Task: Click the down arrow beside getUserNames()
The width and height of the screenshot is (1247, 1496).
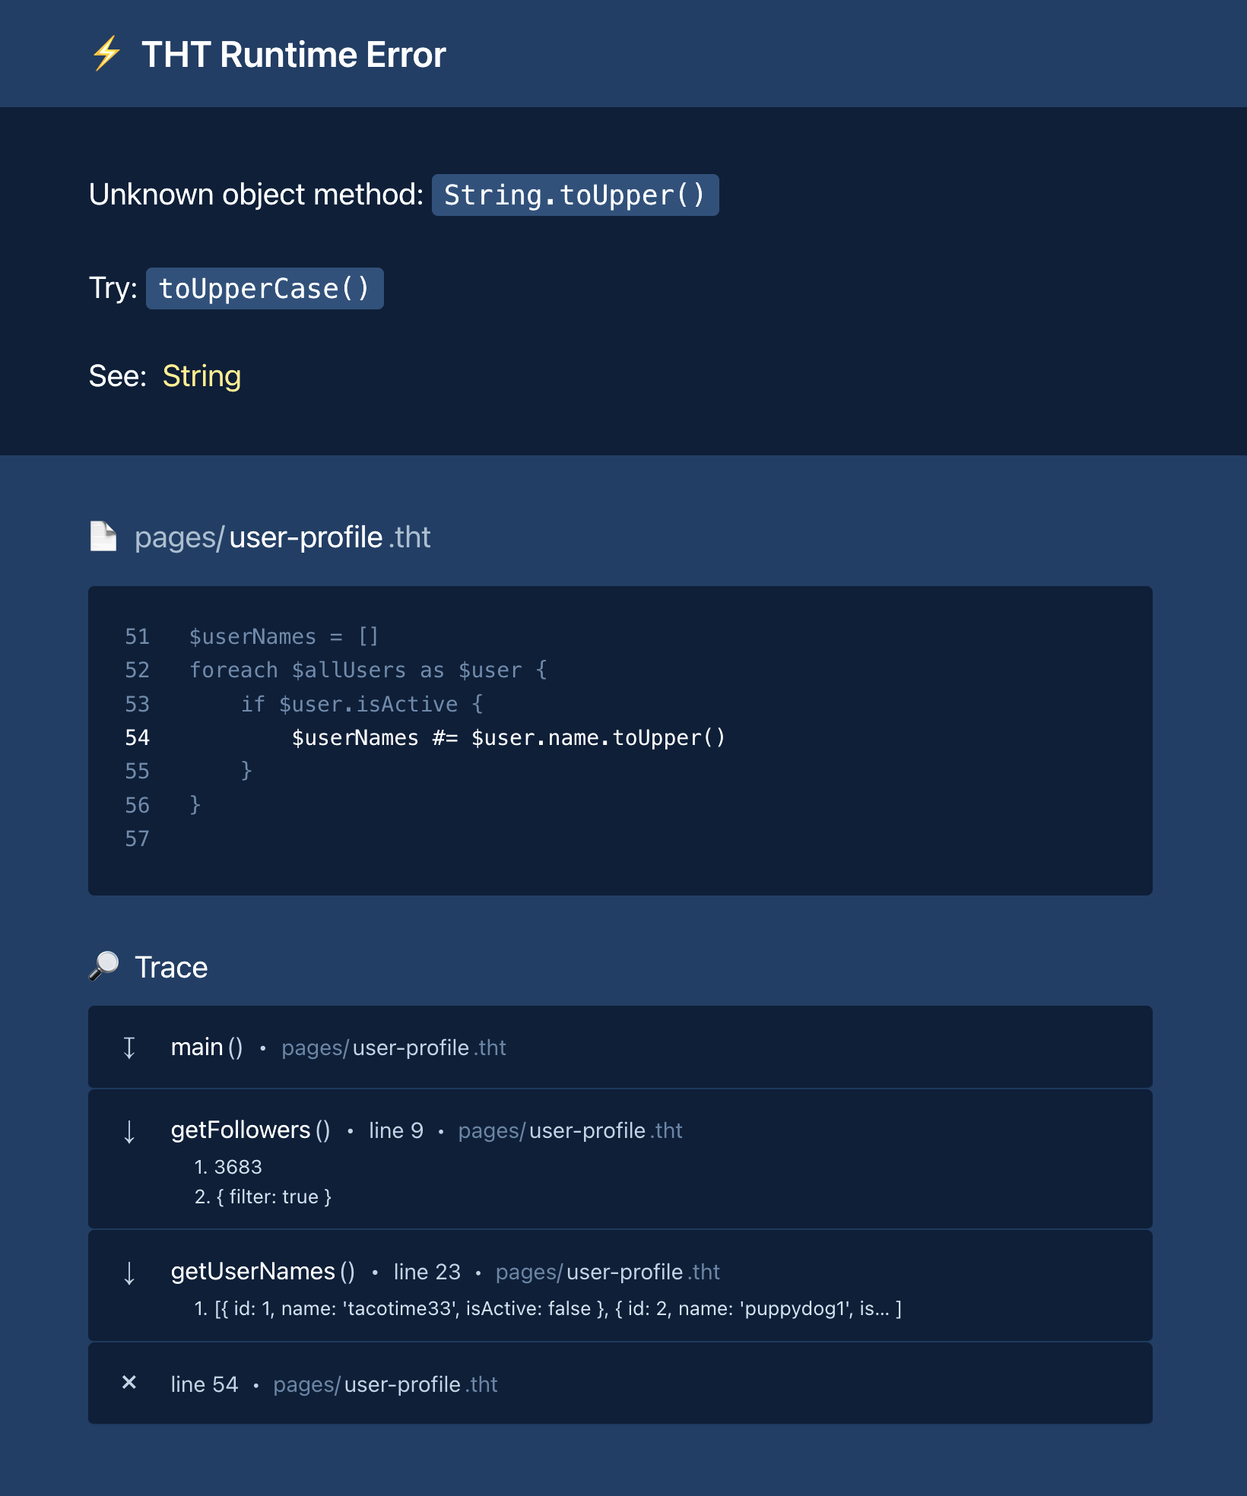Action: coord(129,1273)
